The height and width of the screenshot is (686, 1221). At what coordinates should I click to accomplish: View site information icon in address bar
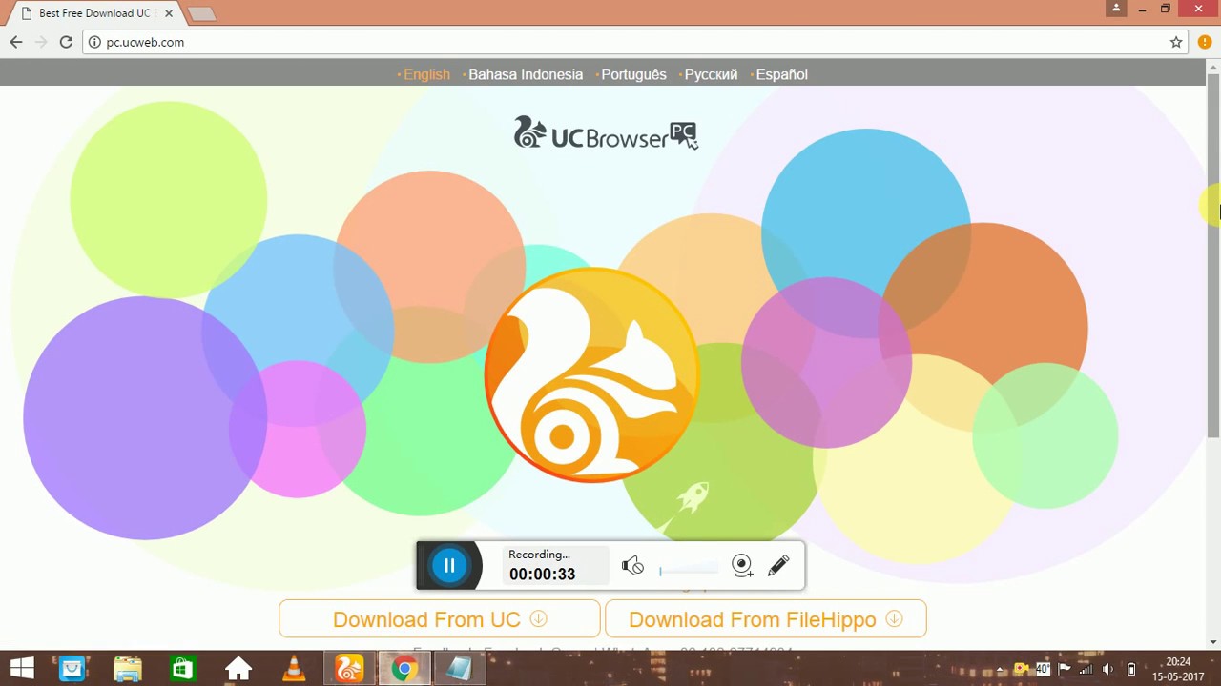(x=94, y=42)
